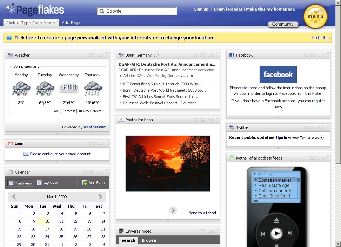This screenshot has width=341, height=247.
Task: Add Event to the Calendar
Action: [x=94, y=183]
